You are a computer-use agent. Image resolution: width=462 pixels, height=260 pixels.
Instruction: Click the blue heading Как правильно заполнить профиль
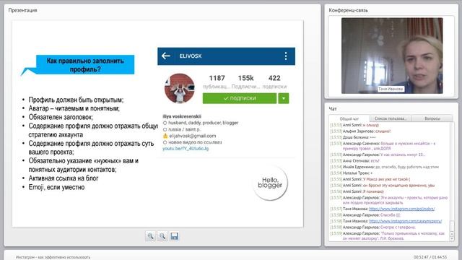click(85, 65)
